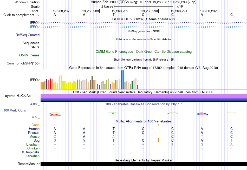Screen dimensions: 247x170
Task: Click the Mouse species label
Action: (34, 137)
